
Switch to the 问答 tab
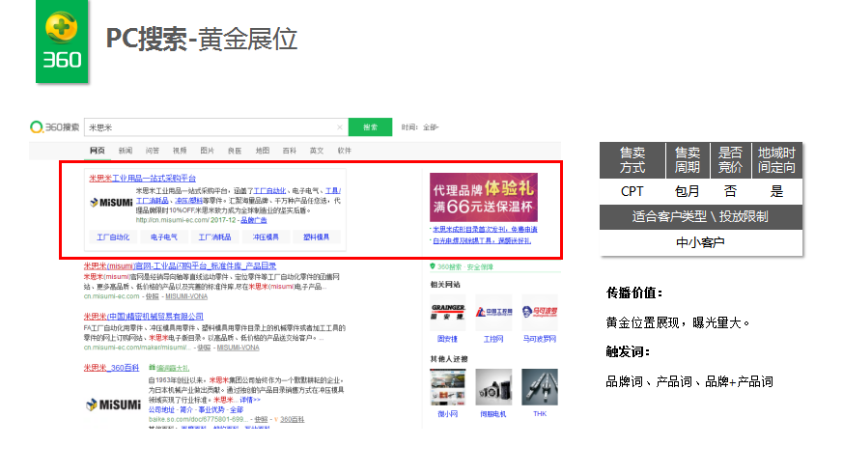coord(153,151)
